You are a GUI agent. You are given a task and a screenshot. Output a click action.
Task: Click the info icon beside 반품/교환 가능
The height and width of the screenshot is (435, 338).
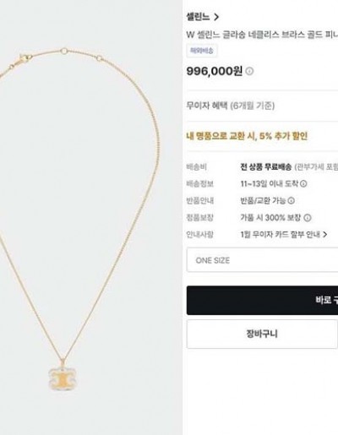(292, 201)
